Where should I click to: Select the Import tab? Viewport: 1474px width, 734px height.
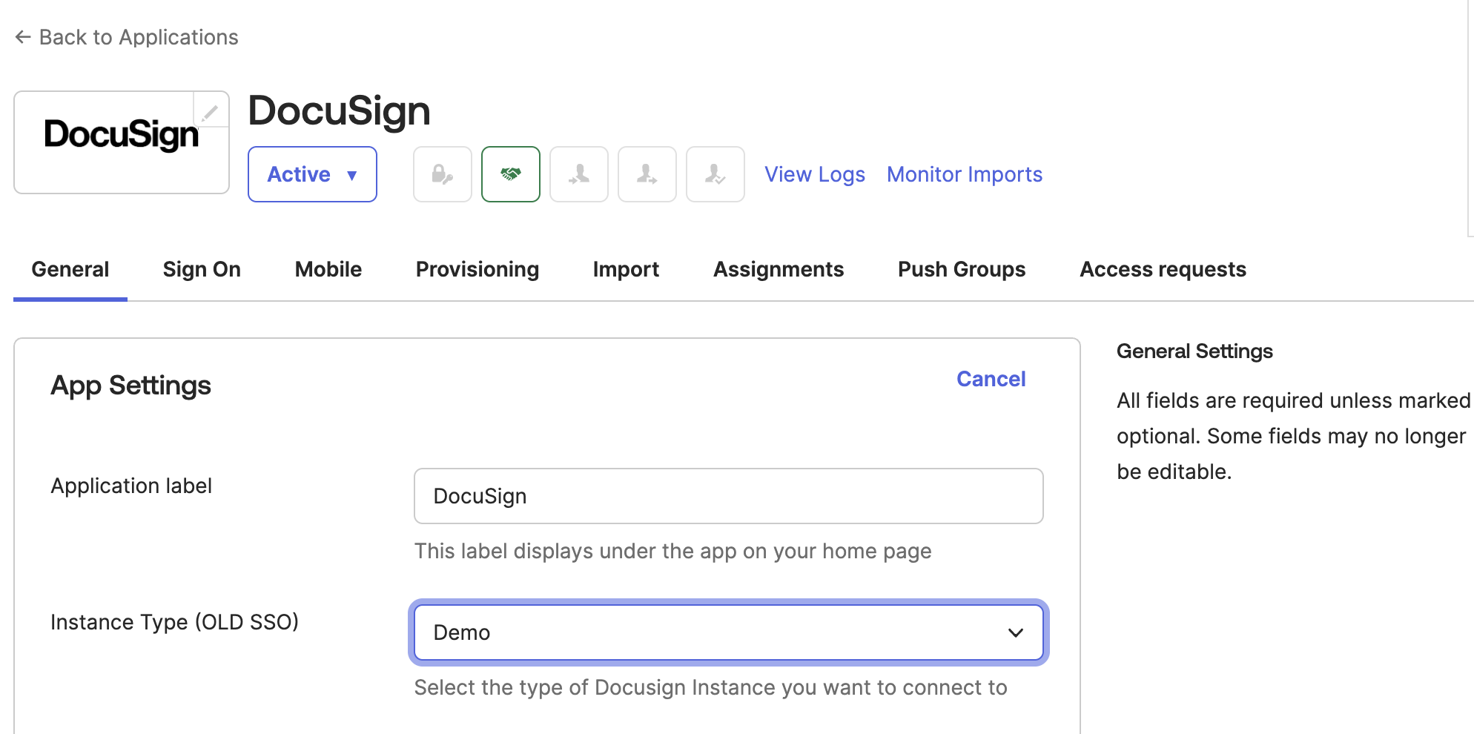(626, 269)
